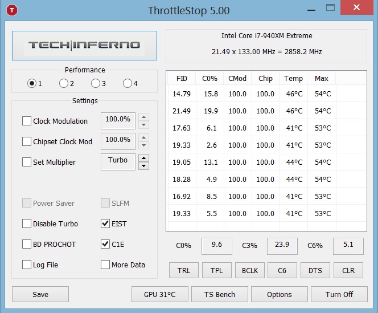The width and height of the screenshot is (378, 313).
Task: Click the Chip column header
Action: pyautogui.click(x=265, y=79)
